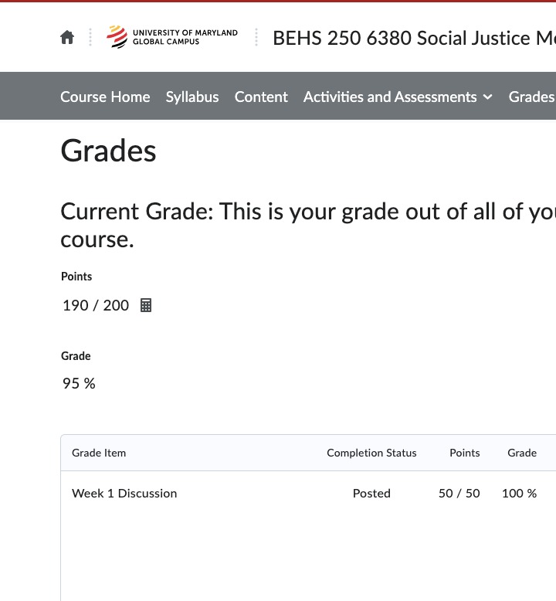Switch to Grades in the navbar
The width and height of the screenshot is (556, 601).
(x=531, y=97)
